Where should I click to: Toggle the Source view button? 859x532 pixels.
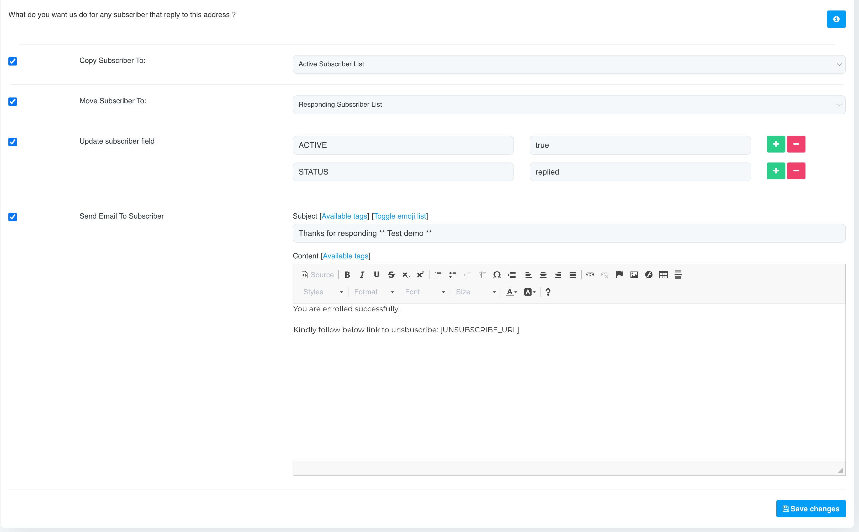click(x=317, y=275)
